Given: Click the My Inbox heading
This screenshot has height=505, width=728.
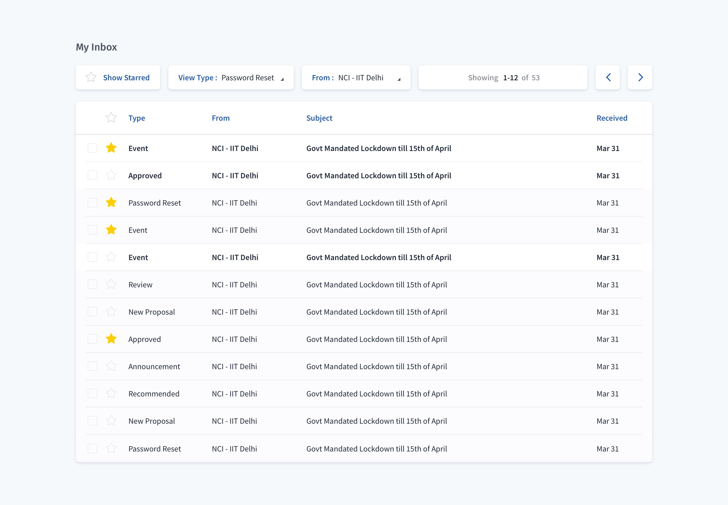Looking at the screenshot, I should pyautogui.click(x=96, y=47).
